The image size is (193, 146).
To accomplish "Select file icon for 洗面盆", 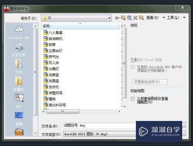I will (46, 81).
